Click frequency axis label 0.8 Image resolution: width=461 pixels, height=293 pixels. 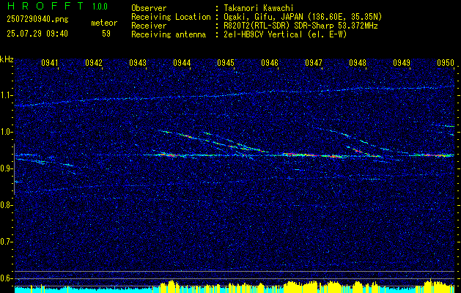[6, 205]
